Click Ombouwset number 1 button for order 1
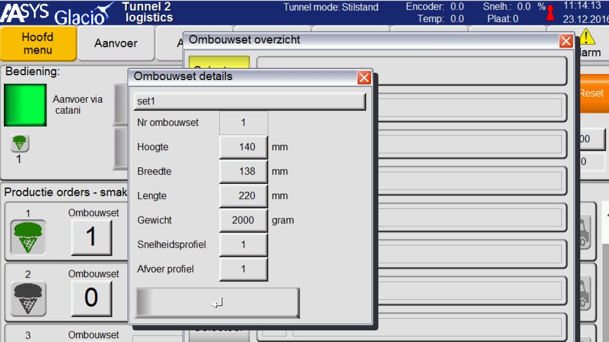The height and width of the screenshot is (342, 609). click(91, 237)
